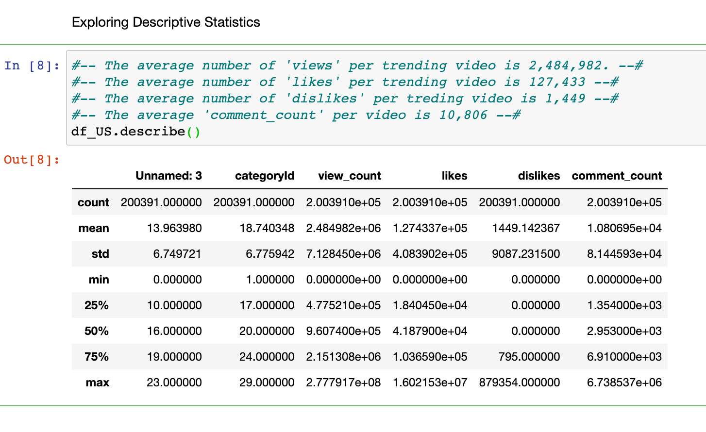The image size is (706, 432).
Task: Select the In [8] input prompt
Action: click(x=32, y=66)
